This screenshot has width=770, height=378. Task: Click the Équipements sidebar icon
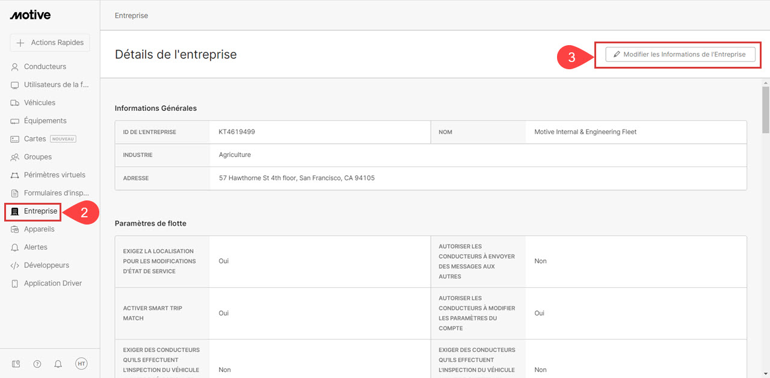(15, 121)
